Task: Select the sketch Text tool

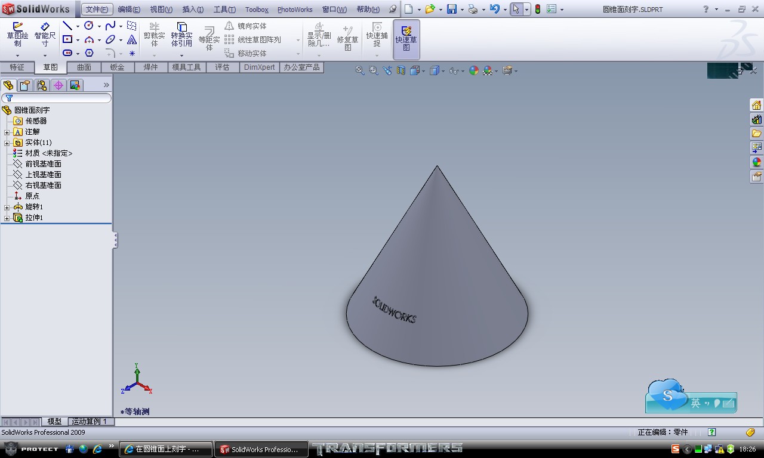Action: [x=132, y=39]
